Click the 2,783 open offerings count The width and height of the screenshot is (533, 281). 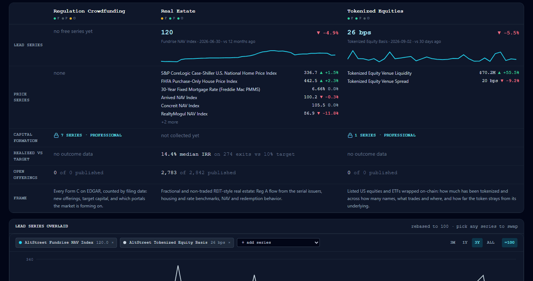[x=169, y=173]
